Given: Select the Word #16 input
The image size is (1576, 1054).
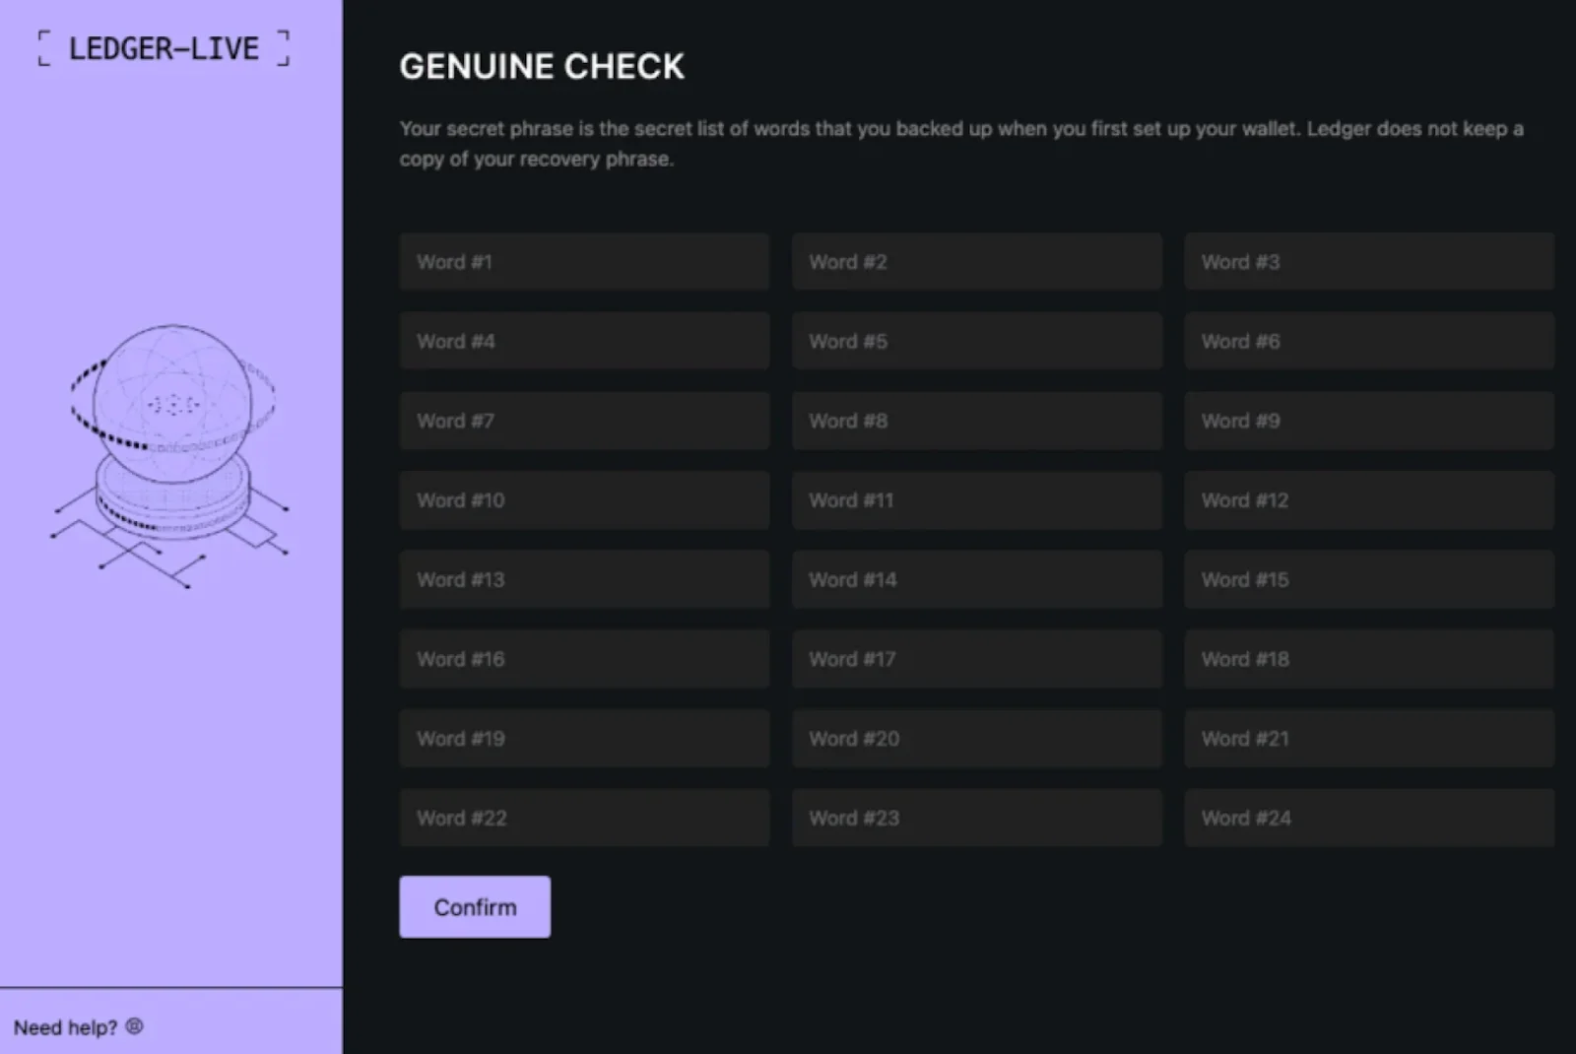Looking at the screenshot, I should (583, 659).
